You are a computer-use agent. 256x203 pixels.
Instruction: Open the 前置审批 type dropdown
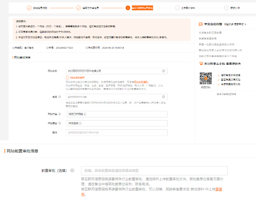click(154, 170)
